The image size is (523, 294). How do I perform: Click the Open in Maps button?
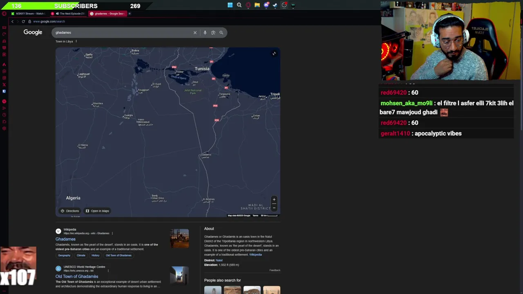[x=97, y=211]
